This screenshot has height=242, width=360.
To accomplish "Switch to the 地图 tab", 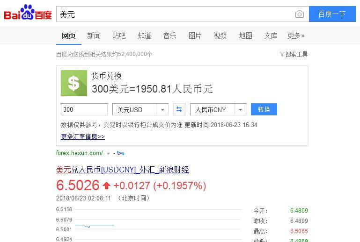I will [245, 36].
